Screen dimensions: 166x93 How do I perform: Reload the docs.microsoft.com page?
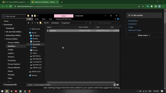click(x=10, y=6)
